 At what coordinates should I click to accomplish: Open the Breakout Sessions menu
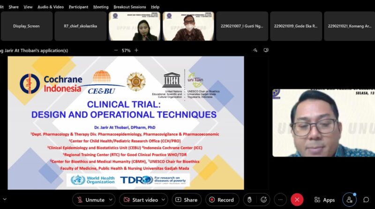(130, 7)
